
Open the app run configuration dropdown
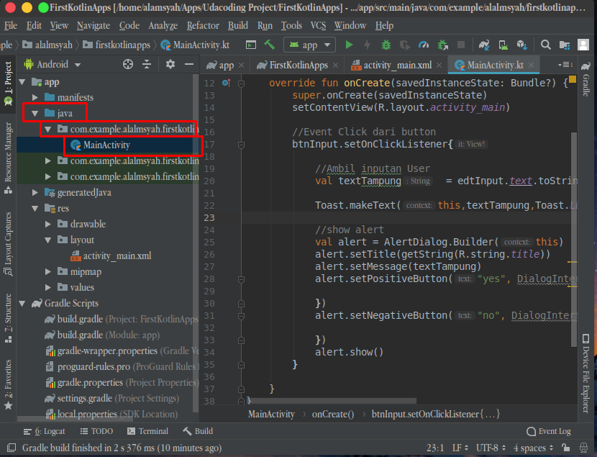click(x=309, y=45)
